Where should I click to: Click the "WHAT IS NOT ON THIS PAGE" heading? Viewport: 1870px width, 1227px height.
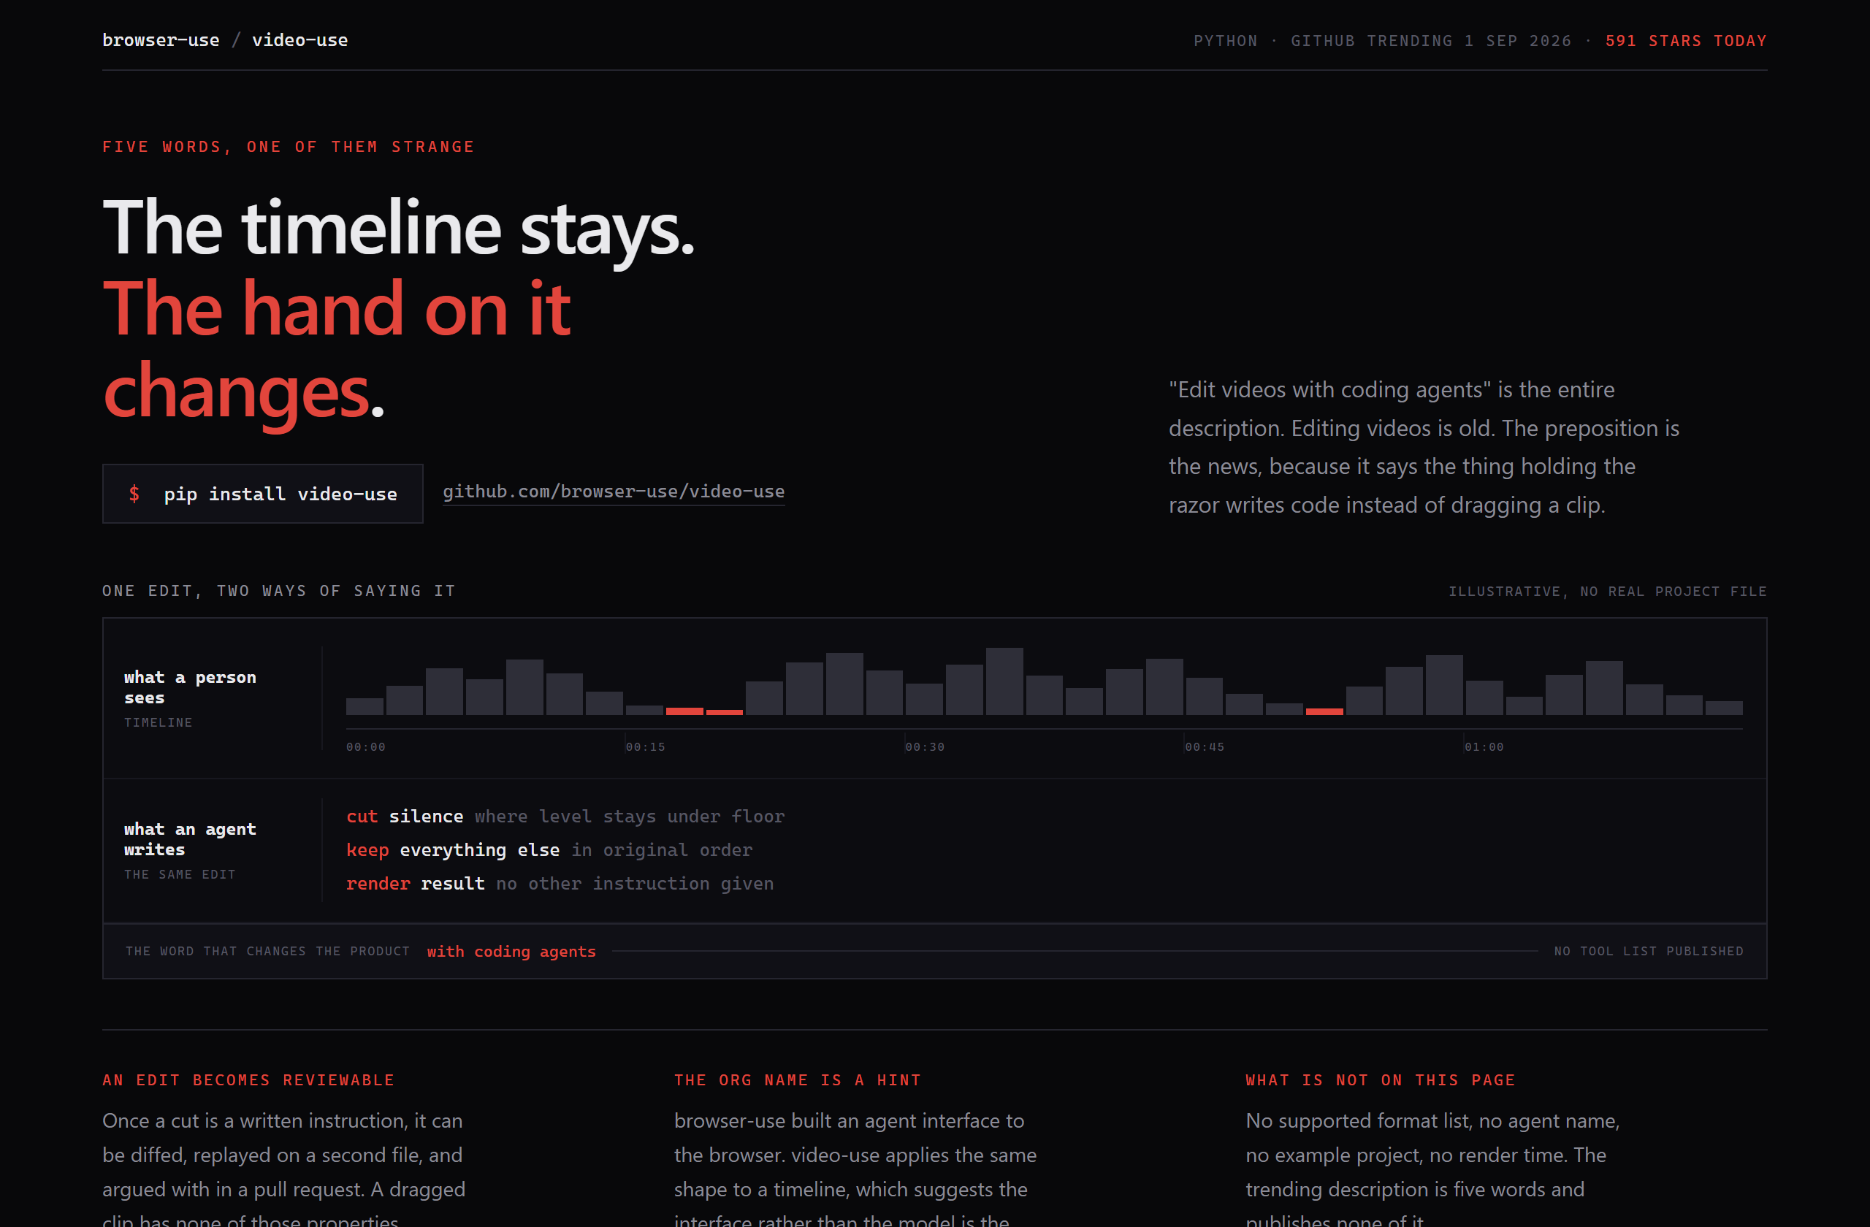[1380, 1080]
